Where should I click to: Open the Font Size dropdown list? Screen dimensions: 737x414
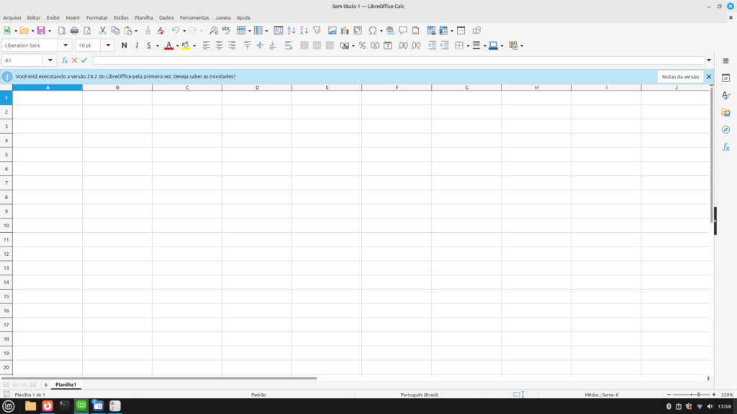(109, 45)
